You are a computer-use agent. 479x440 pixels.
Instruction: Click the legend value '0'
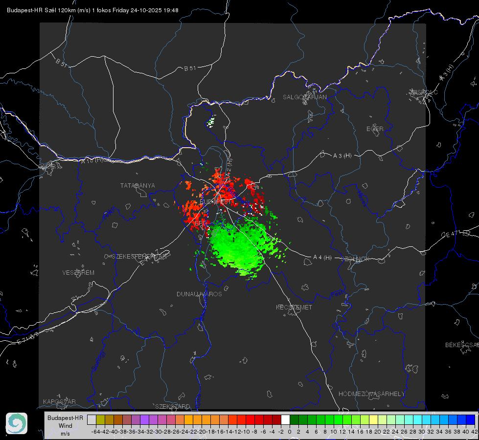point(290,432)
